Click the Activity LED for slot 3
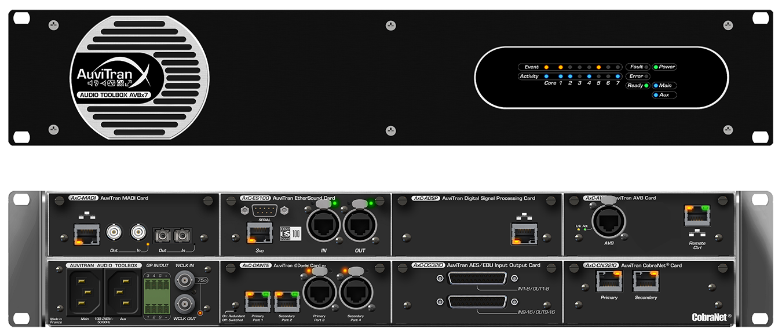 [579, 76]
